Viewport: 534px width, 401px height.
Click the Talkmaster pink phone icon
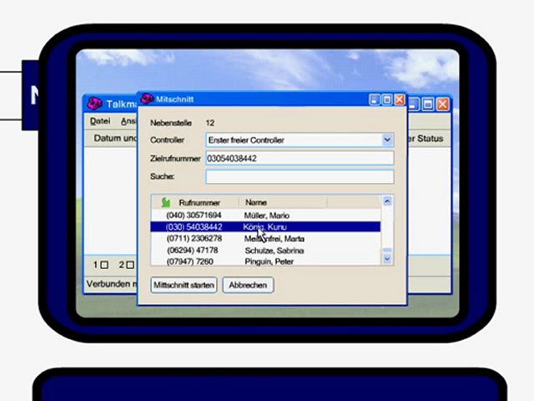[94, 104]
